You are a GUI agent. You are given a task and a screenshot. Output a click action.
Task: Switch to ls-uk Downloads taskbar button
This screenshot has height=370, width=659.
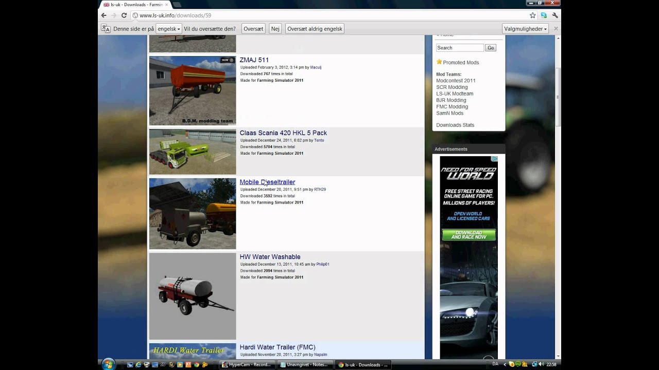(x=363, y=365)
